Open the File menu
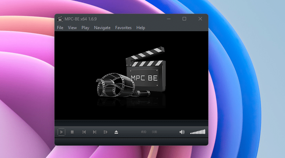Screen dimensions: 285x158 click(x=60, y=28)
